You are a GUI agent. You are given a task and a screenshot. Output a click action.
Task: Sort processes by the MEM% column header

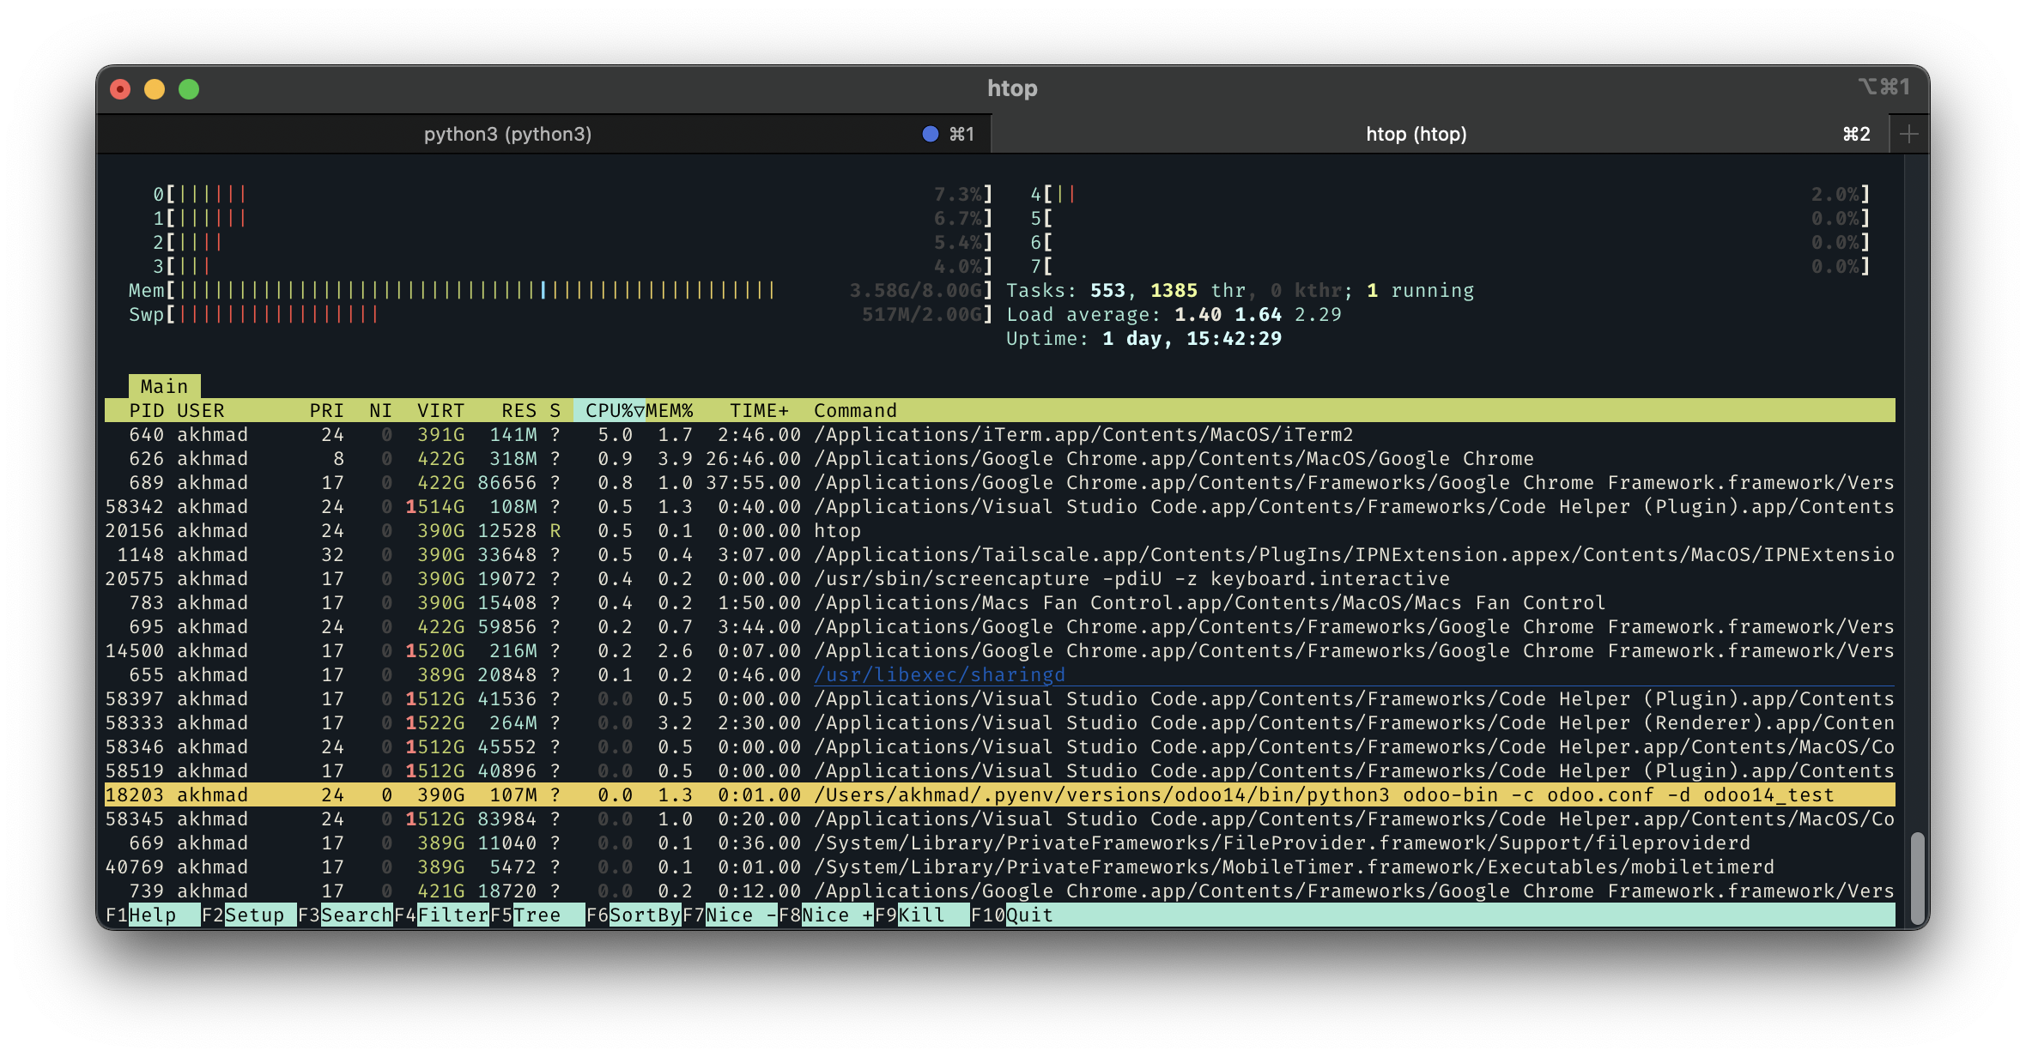click(x=670, y=411)
